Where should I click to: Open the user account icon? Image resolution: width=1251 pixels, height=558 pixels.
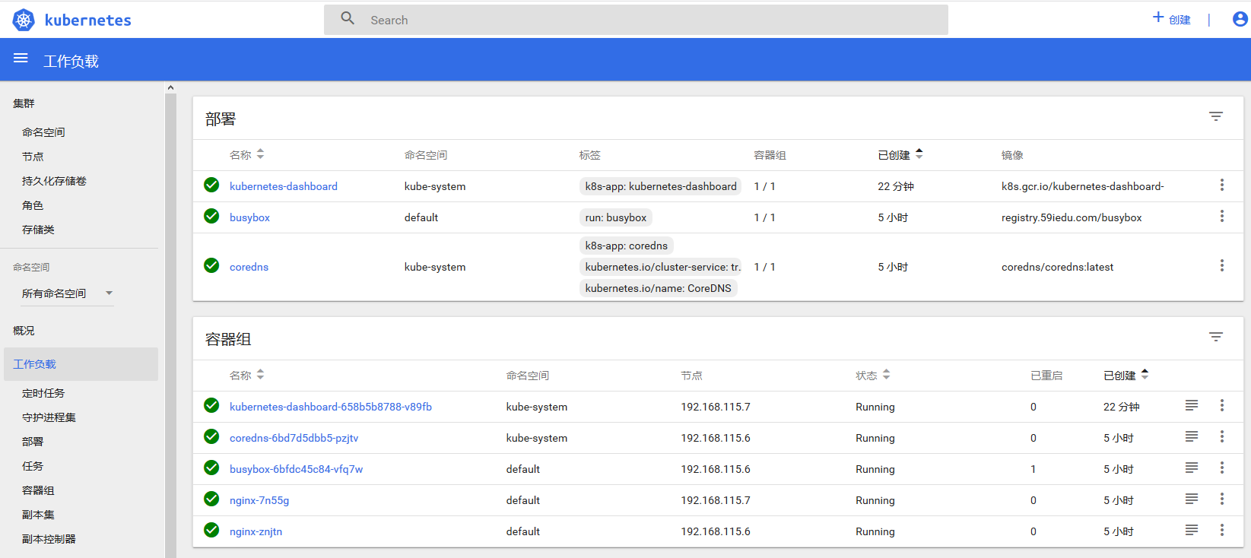tap(1240, 19)
